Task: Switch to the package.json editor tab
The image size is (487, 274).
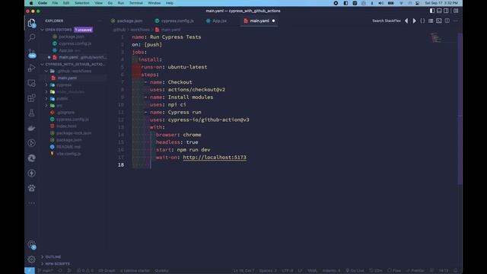Action: 127,21
